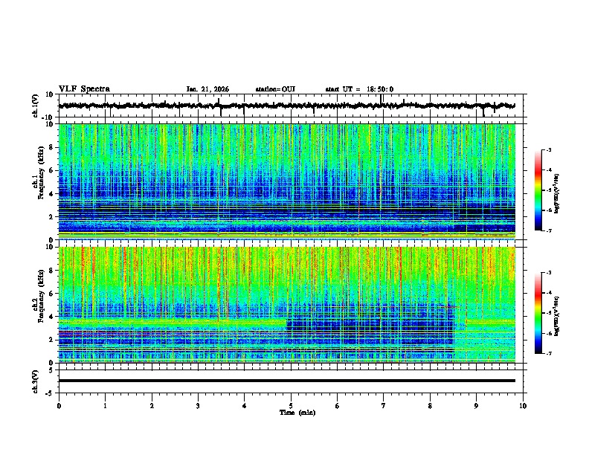This screenshot has width=589, height=455.
Task: Click the ch.1 color bar log(PSD) label
Action: (x=556, y=193)
